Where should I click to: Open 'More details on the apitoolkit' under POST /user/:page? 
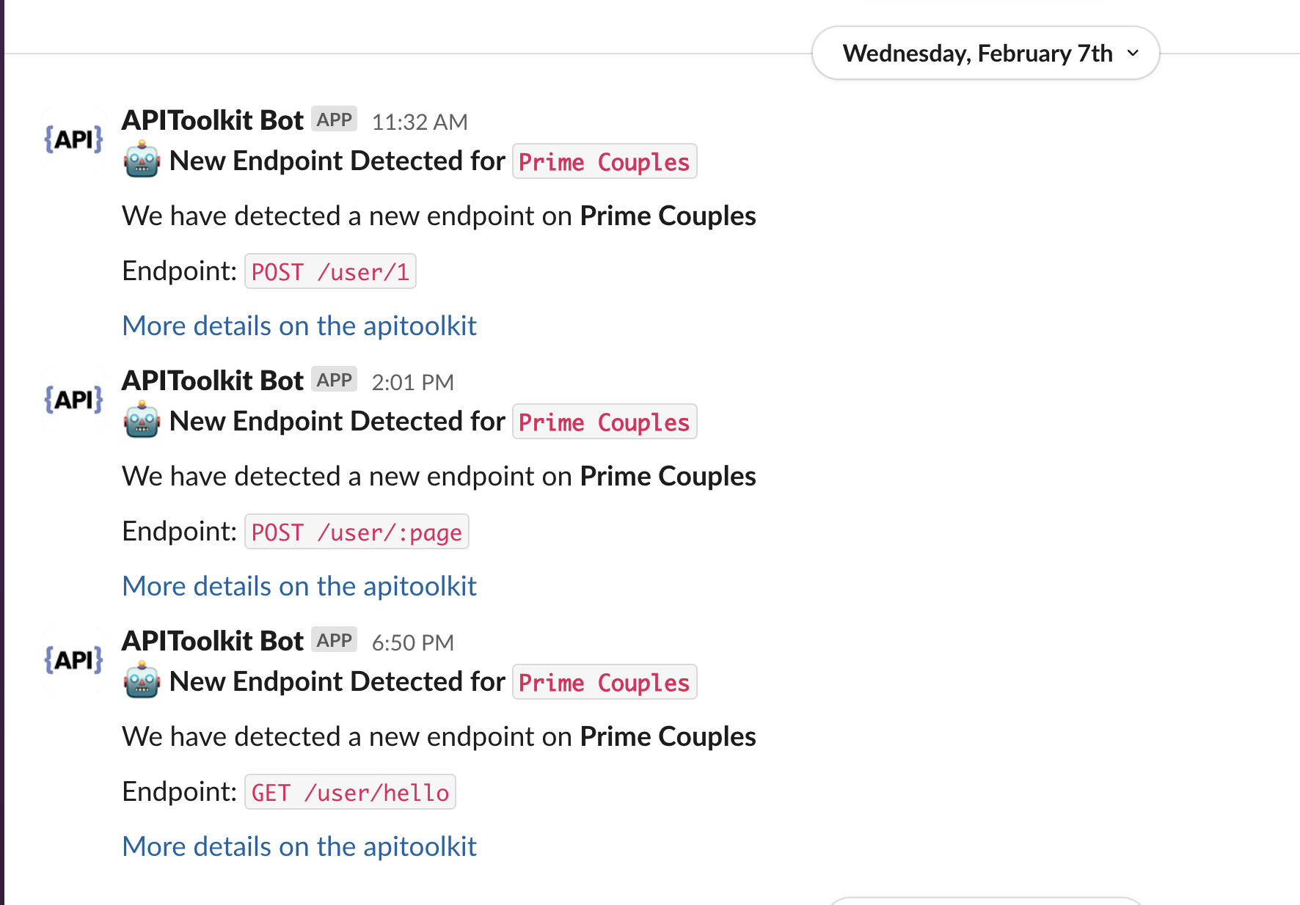pos(299,586)
